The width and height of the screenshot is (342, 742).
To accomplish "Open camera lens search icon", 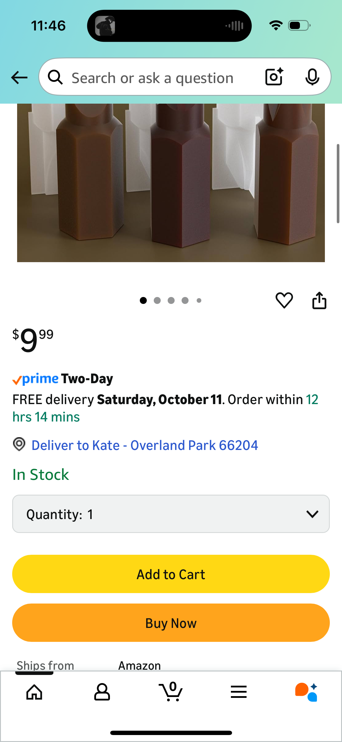I will coord(274,77).
